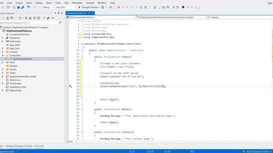273x153 pixels.
Task: Close the Solution Explorer panel
Action: click(62, 13)
